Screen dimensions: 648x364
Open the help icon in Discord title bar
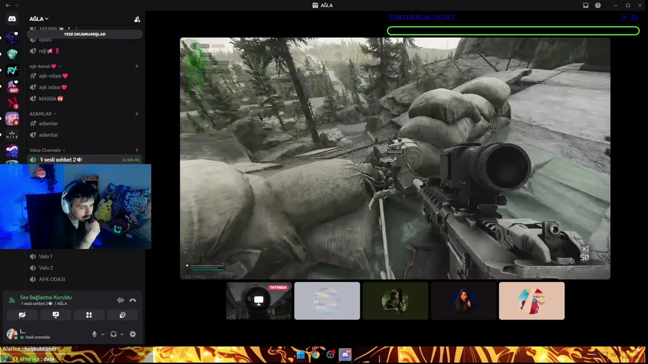[x=598, y=6]
